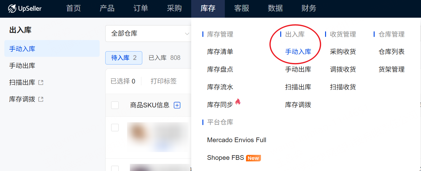This screenshot has width=421, height=171.
Task: Switch to the 已入库 808 tab
Action: click(164, 58)
